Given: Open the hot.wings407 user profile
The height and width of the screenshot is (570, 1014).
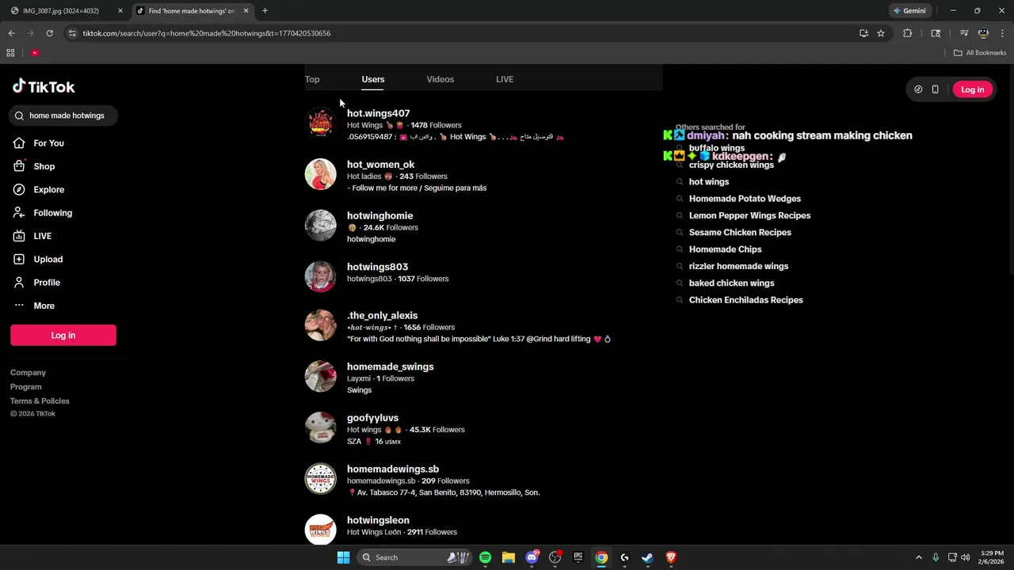Looking at the screenshot, I should pos(379,113).
